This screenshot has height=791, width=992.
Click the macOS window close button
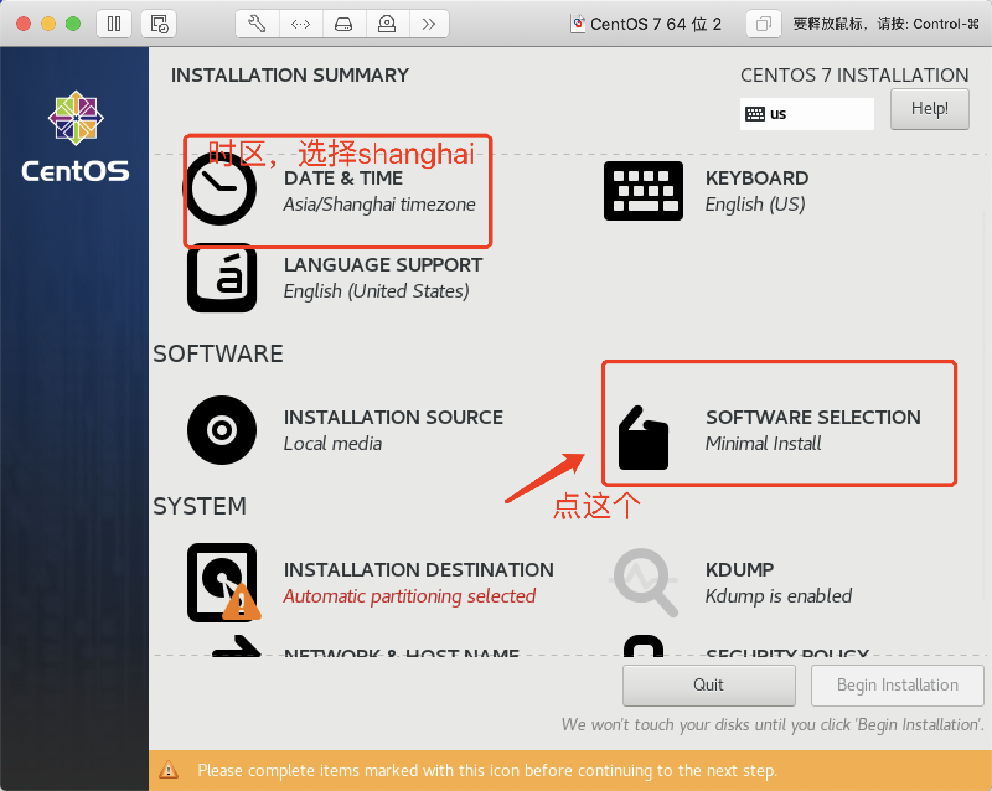click(24, 24)
